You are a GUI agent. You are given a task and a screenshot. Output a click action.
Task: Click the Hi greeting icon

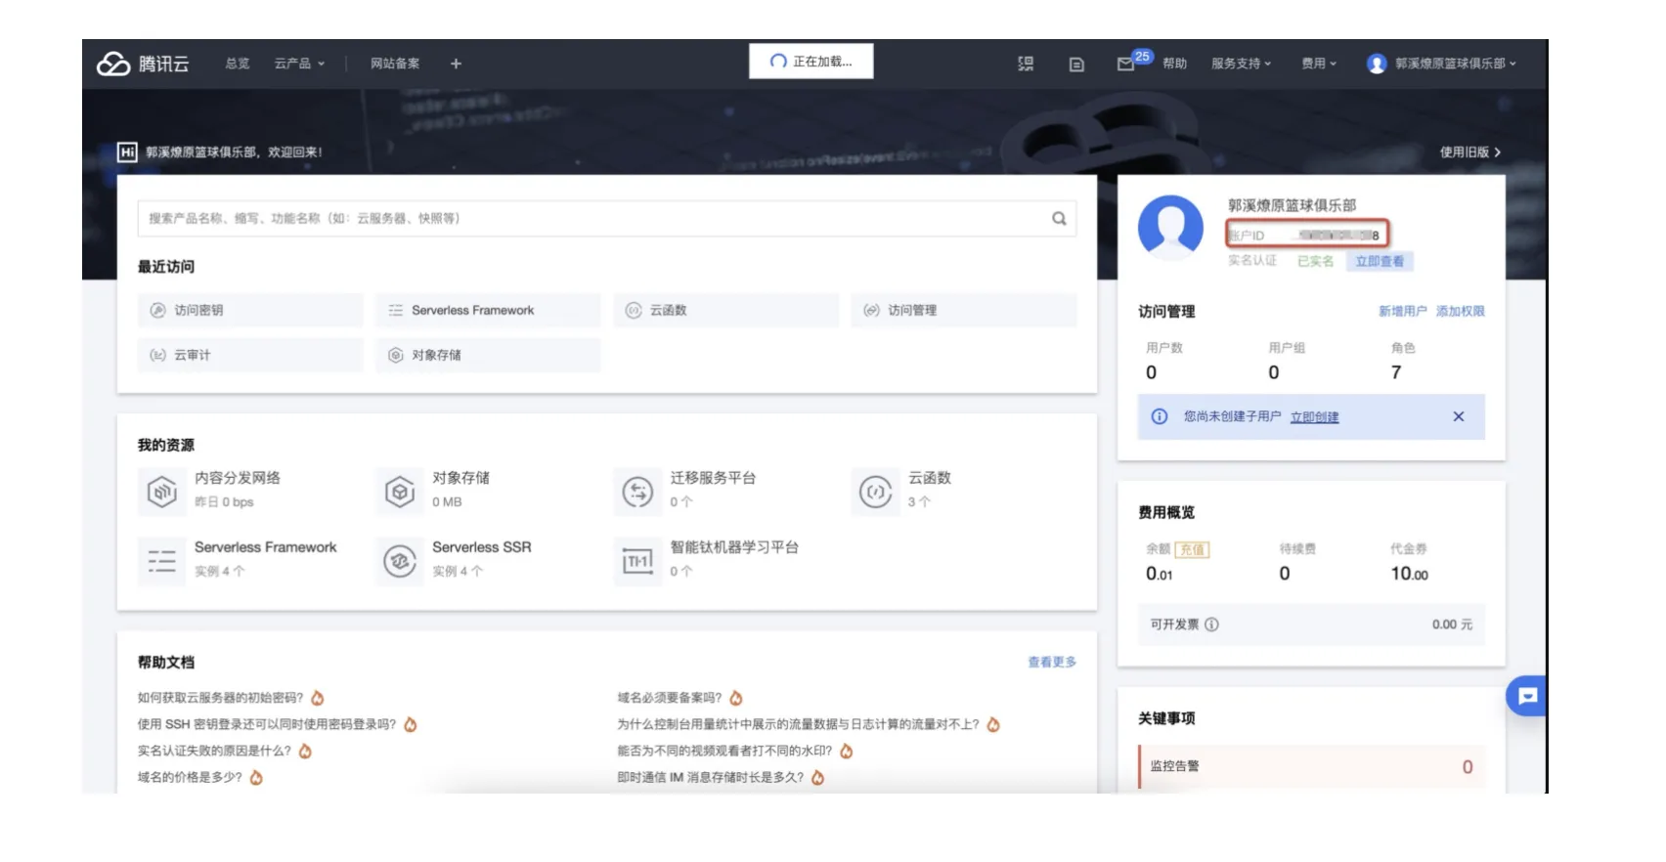tap(127, 151)
